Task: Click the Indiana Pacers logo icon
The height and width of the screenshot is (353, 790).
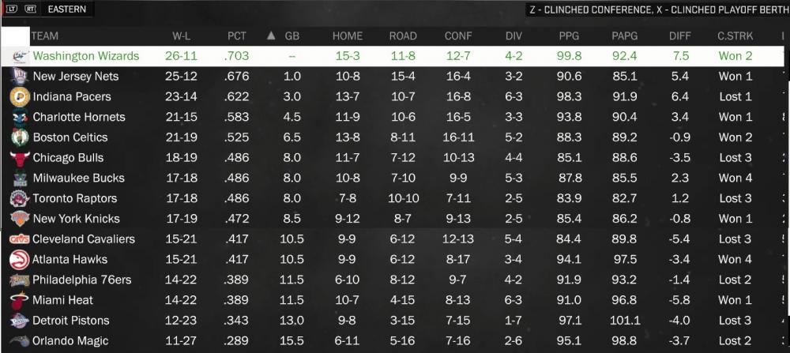Action: tap(19, 96)
